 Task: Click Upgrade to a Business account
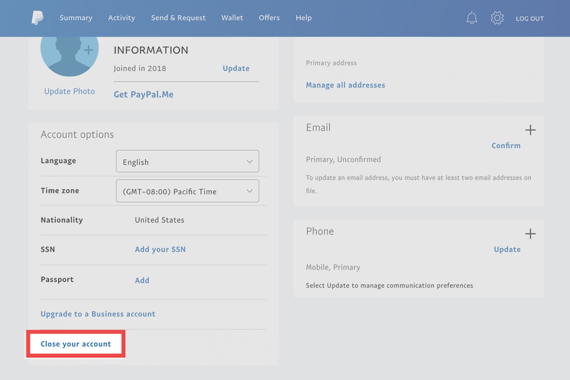coord(98,313)
